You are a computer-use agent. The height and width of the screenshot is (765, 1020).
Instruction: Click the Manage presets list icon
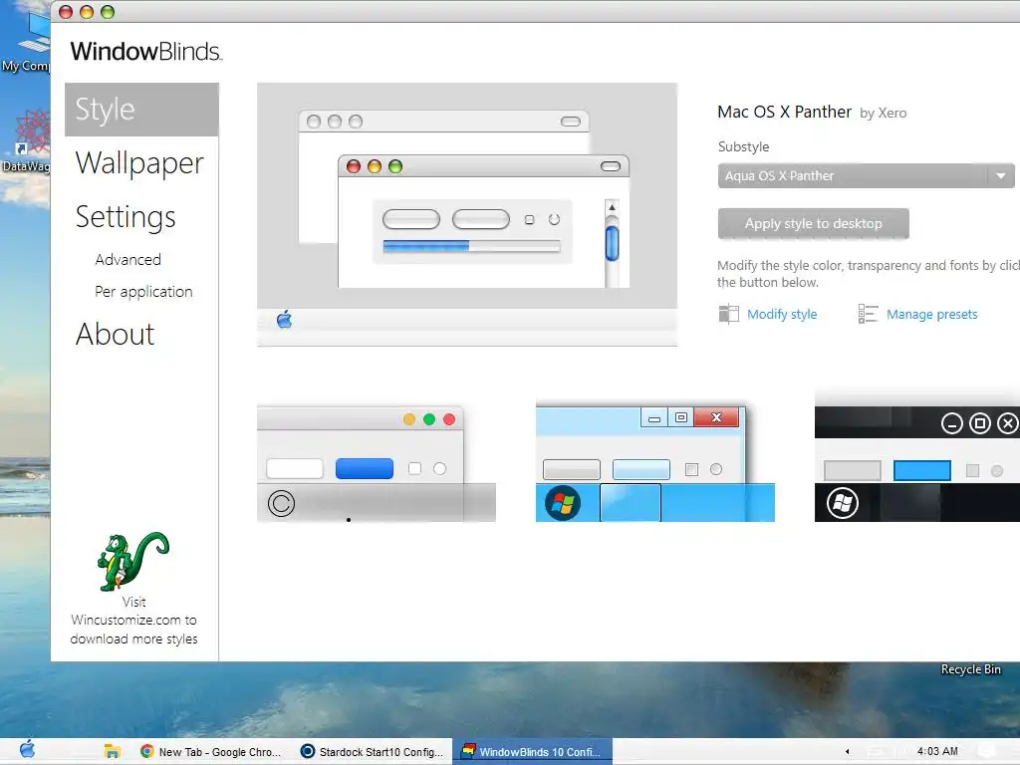click(x=868, y=314)
